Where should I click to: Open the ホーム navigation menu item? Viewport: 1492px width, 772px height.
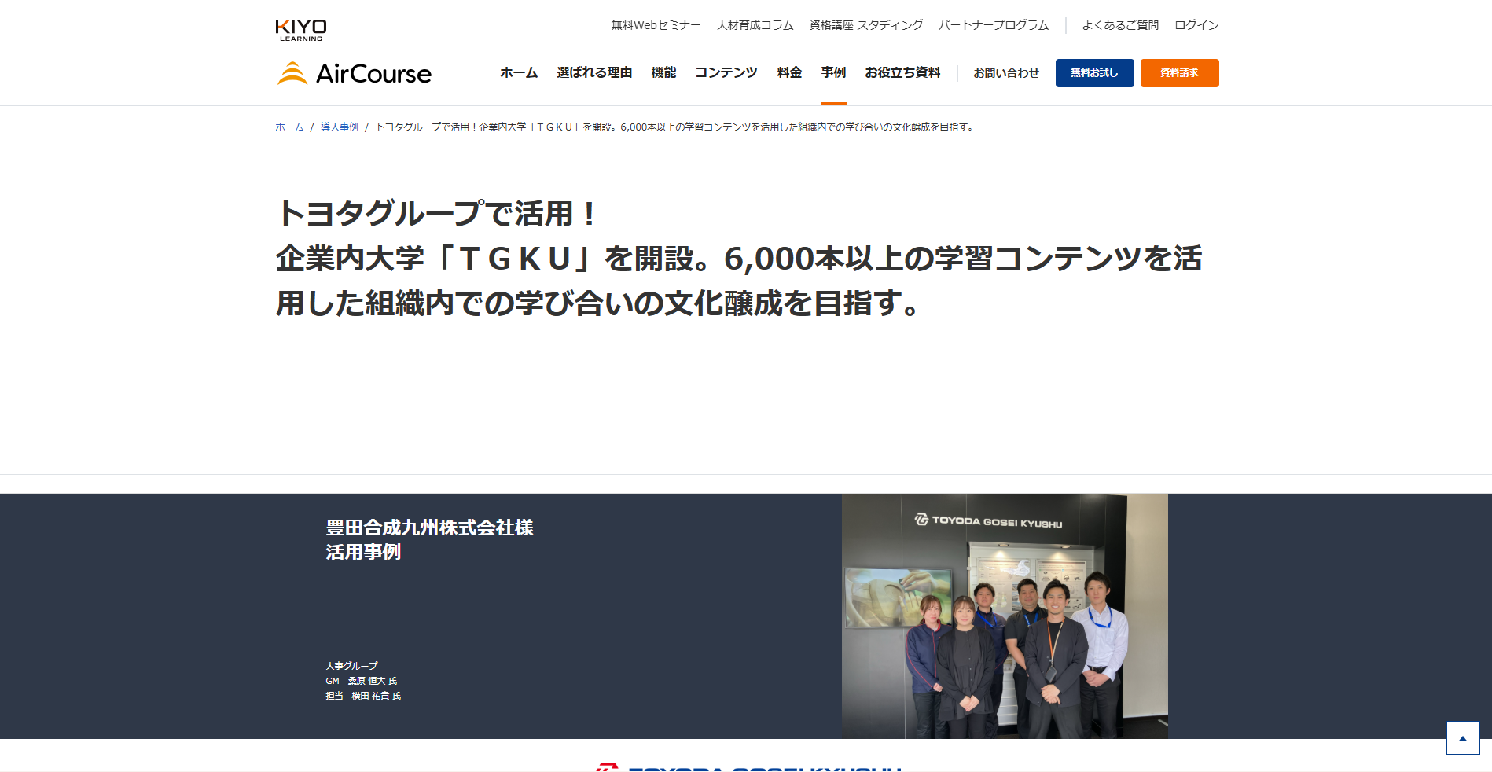click(519, 73)
